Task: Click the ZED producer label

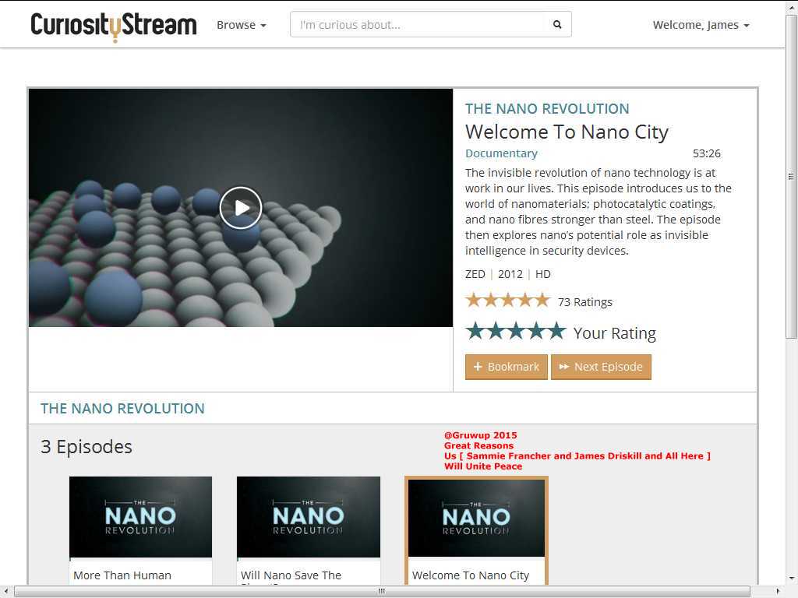Action: [x=475, y=274]
